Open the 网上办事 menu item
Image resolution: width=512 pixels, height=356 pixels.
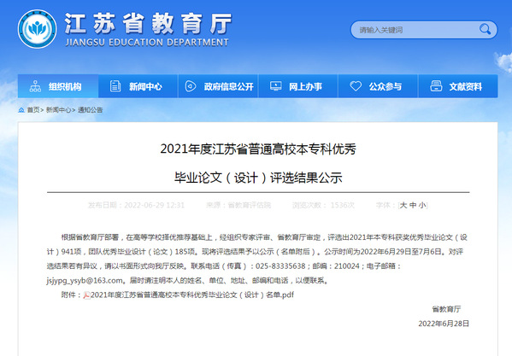pos(298,86)
